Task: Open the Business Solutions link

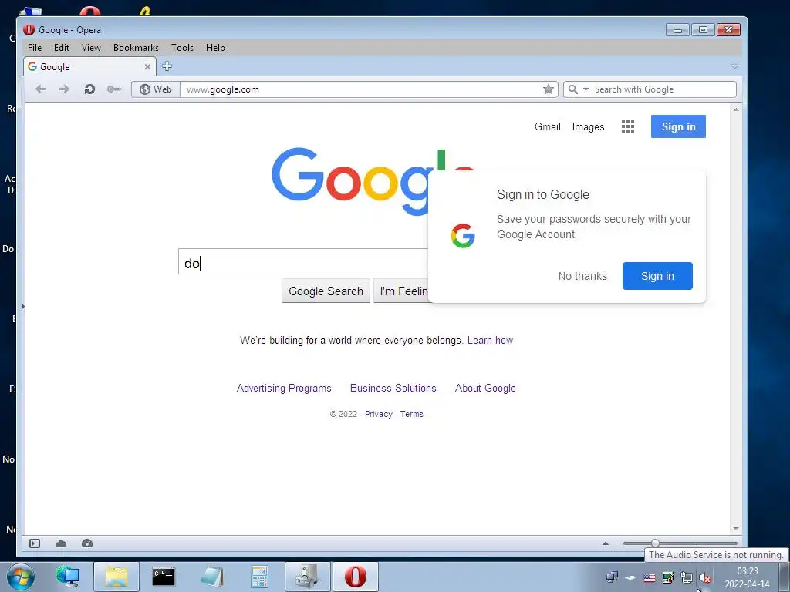Action: [x=393, y=388]
